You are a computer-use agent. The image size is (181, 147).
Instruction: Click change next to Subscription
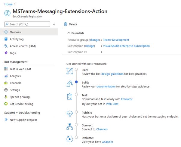point(90,46)
